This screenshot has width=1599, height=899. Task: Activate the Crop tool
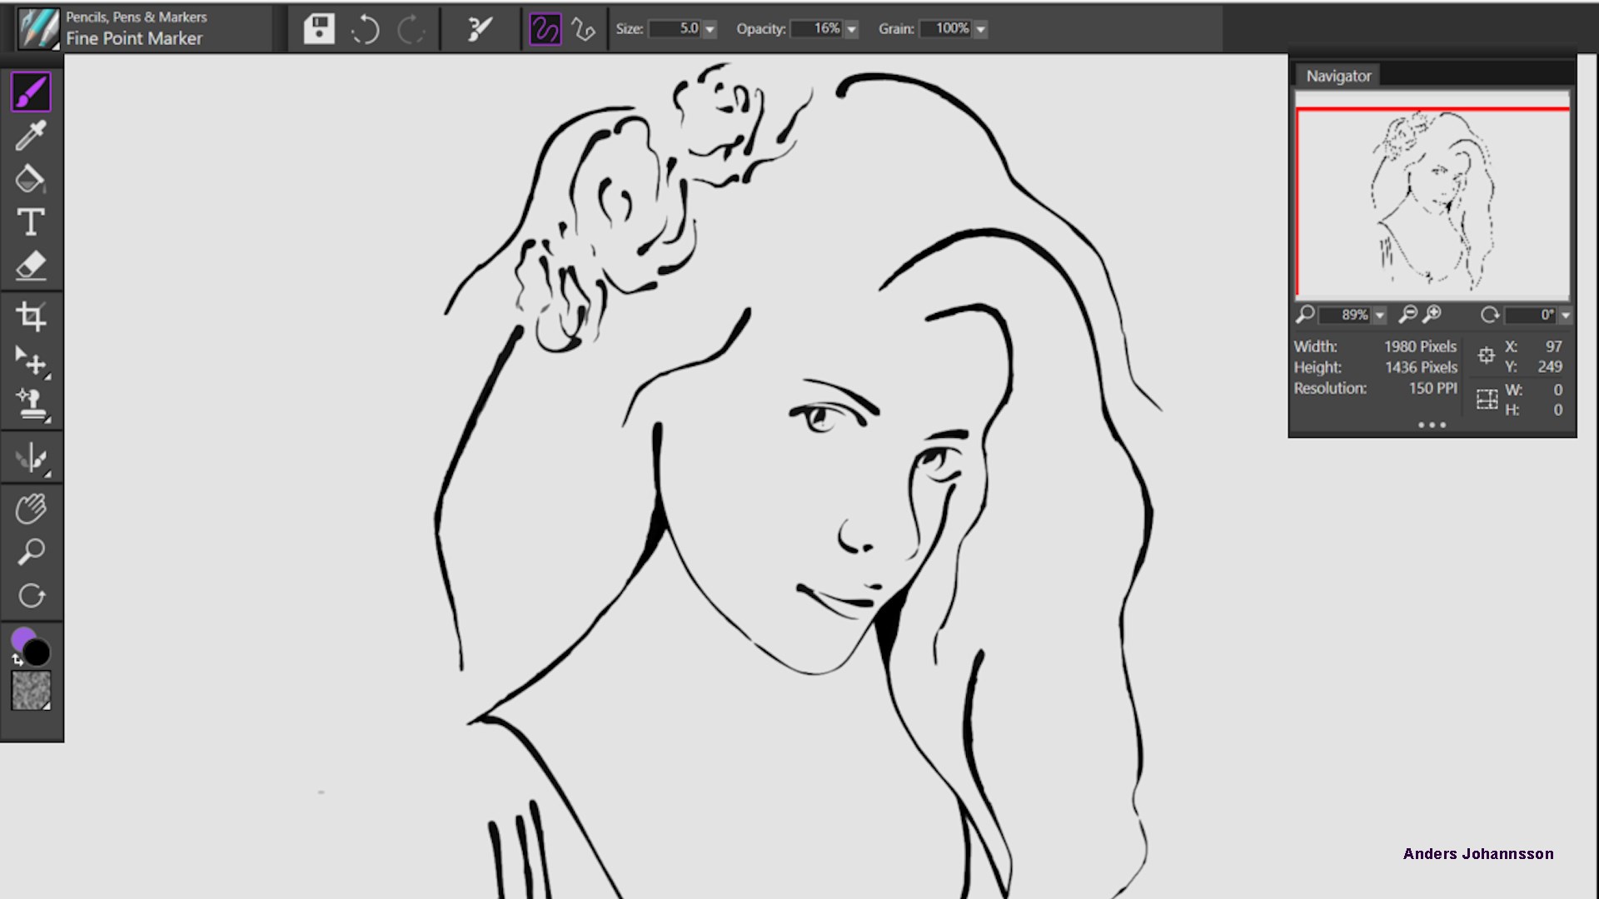point(31,316)
